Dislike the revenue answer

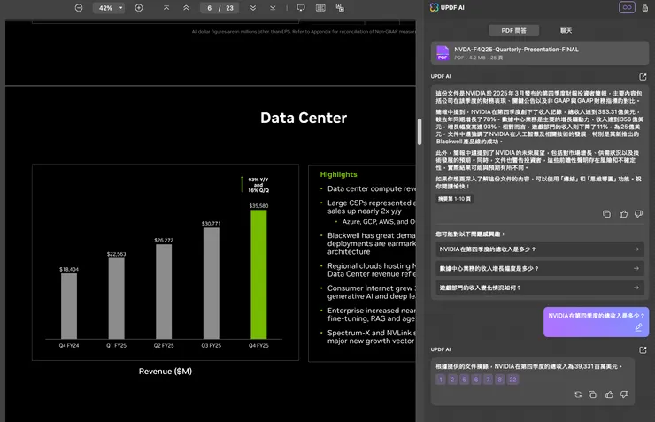coord(625,395)
